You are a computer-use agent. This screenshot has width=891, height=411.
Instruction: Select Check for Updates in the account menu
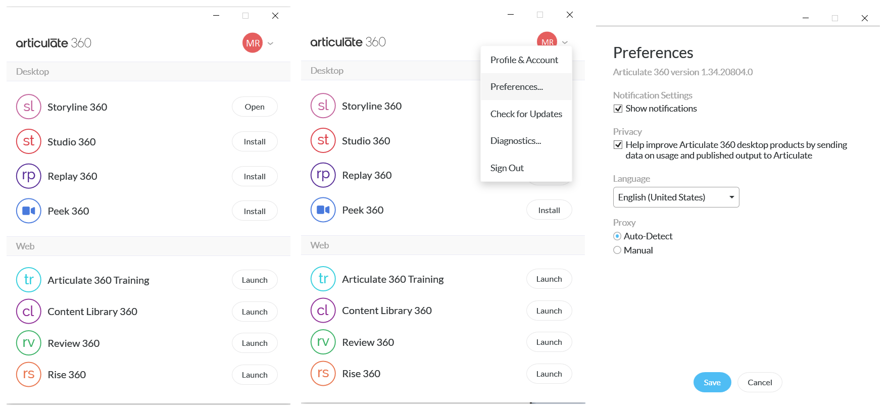pos(526,114)
